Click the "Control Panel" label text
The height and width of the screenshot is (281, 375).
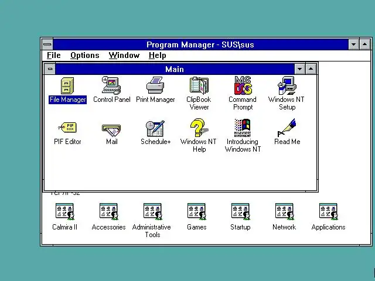coord(112,100)
